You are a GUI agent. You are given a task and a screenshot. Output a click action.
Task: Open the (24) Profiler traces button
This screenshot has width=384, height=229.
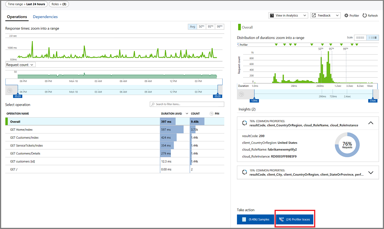295,219
